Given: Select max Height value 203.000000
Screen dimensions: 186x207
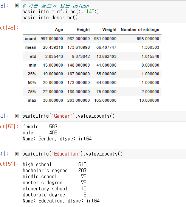Looking at the screenshot, I should click(79, 100).
